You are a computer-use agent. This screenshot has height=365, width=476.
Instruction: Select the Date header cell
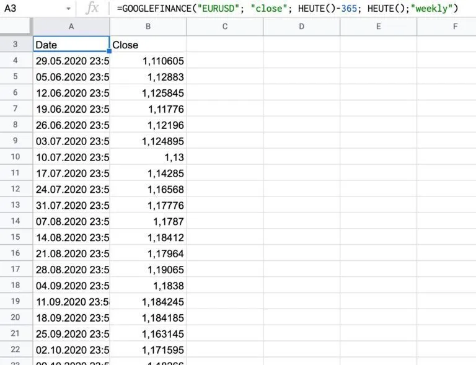[71, 44]
